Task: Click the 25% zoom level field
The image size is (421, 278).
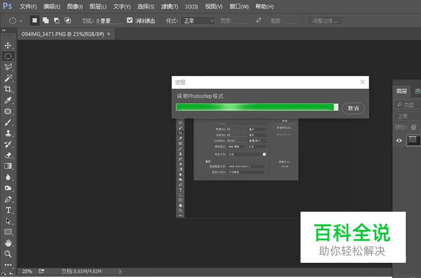Action: 27,271
